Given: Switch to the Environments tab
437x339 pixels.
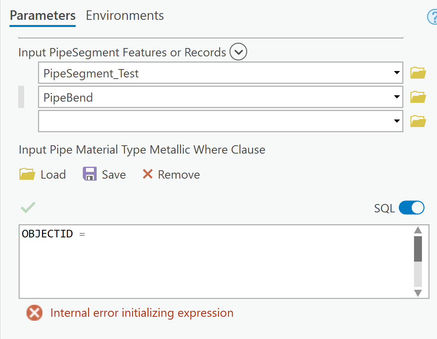Looking at the screenshot, I should click(125, 16).
